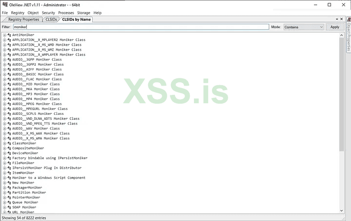Click the class icon beside AntiMoniker
This screenshot has height=221, width=351.
[x=9, y=35]
